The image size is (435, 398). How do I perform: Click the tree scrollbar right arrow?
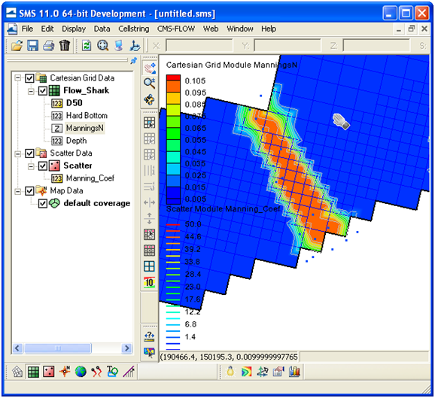click(126, 348)
